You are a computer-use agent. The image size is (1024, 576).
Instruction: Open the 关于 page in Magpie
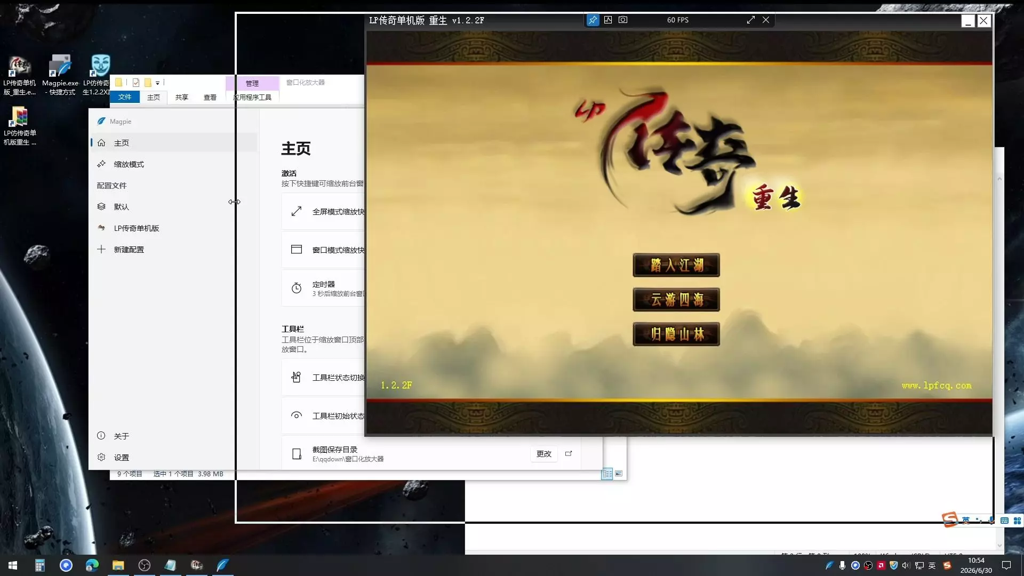tap(174, 436)
